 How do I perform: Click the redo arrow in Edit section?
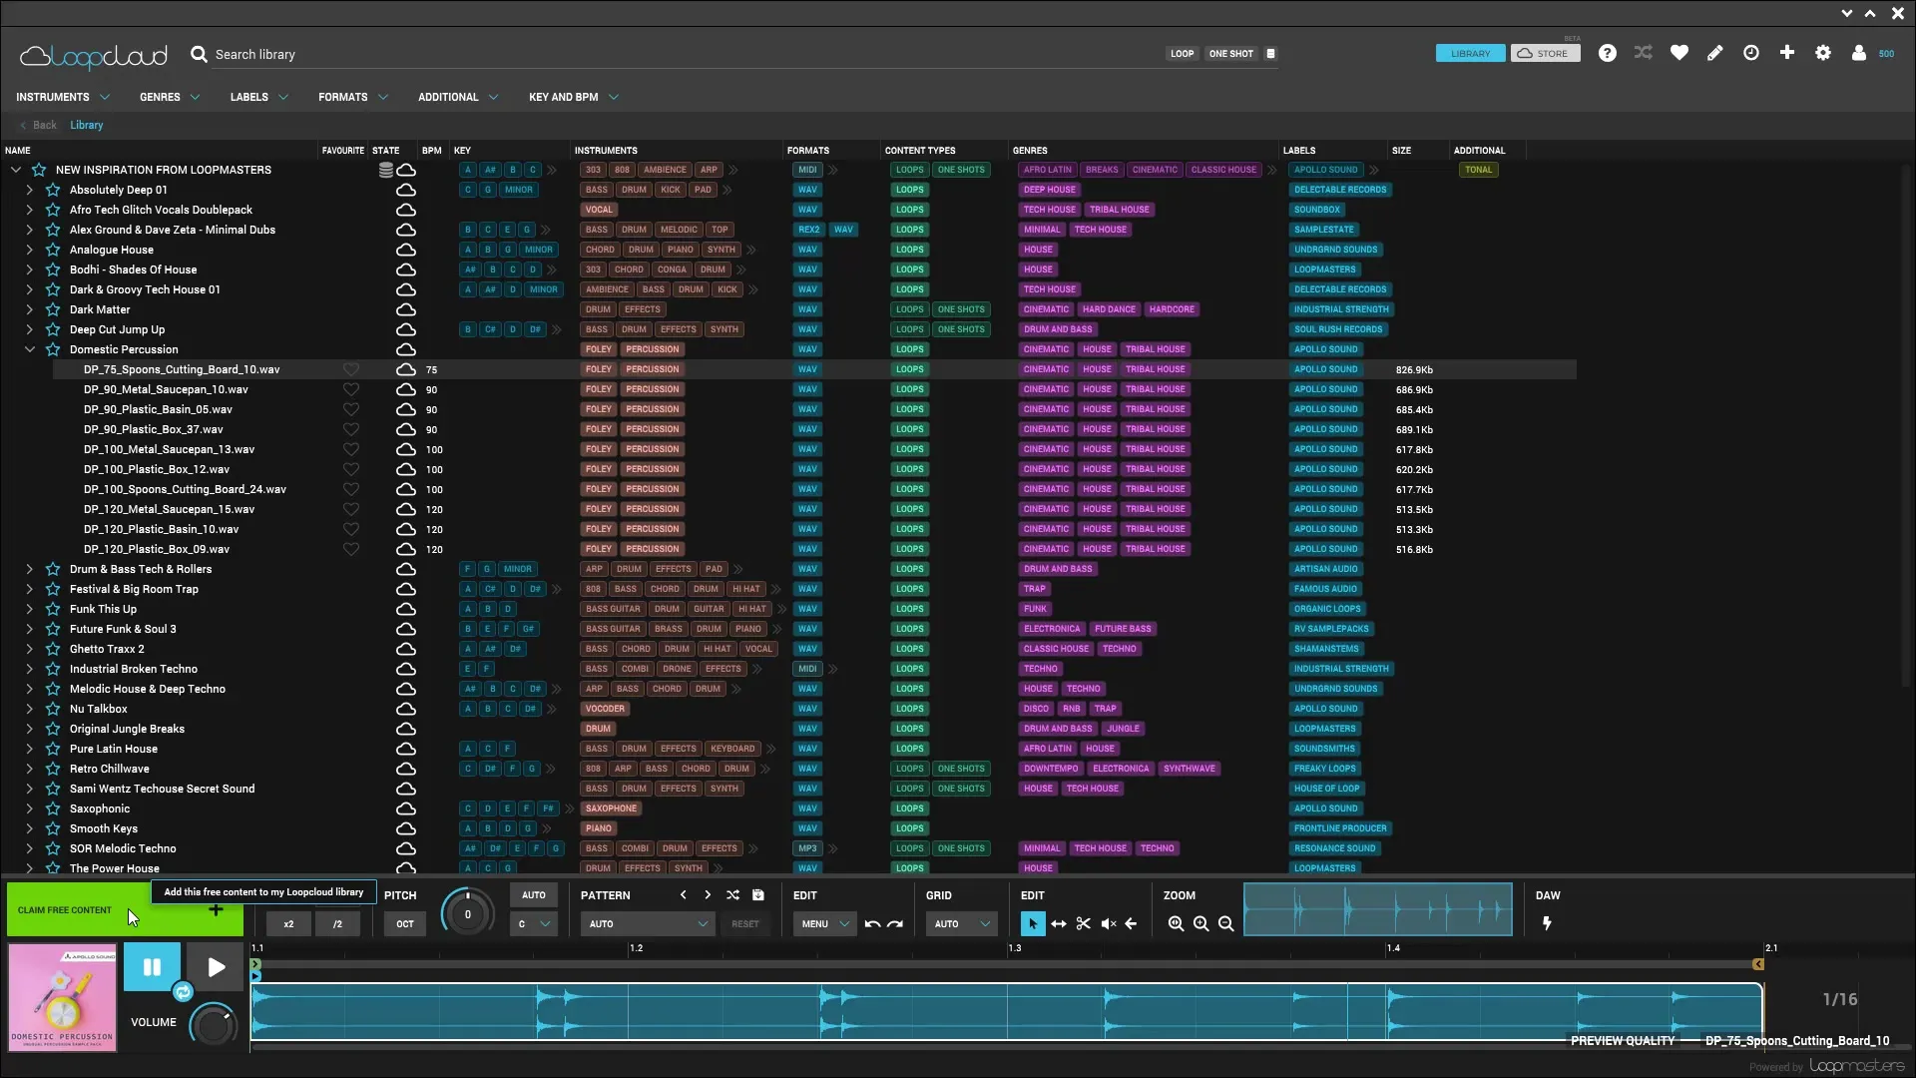[x=895, y=924]
